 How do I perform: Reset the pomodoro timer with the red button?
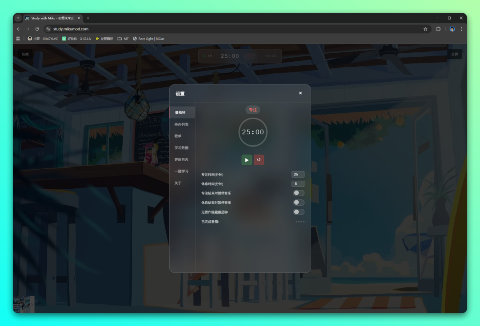(259, 160)
